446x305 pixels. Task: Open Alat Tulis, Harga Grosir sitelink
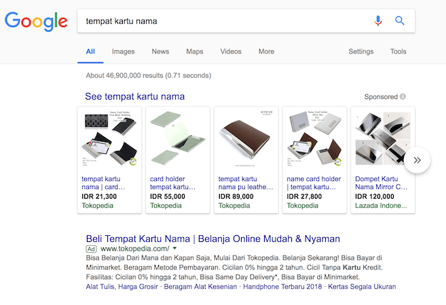tap(122, 287)
